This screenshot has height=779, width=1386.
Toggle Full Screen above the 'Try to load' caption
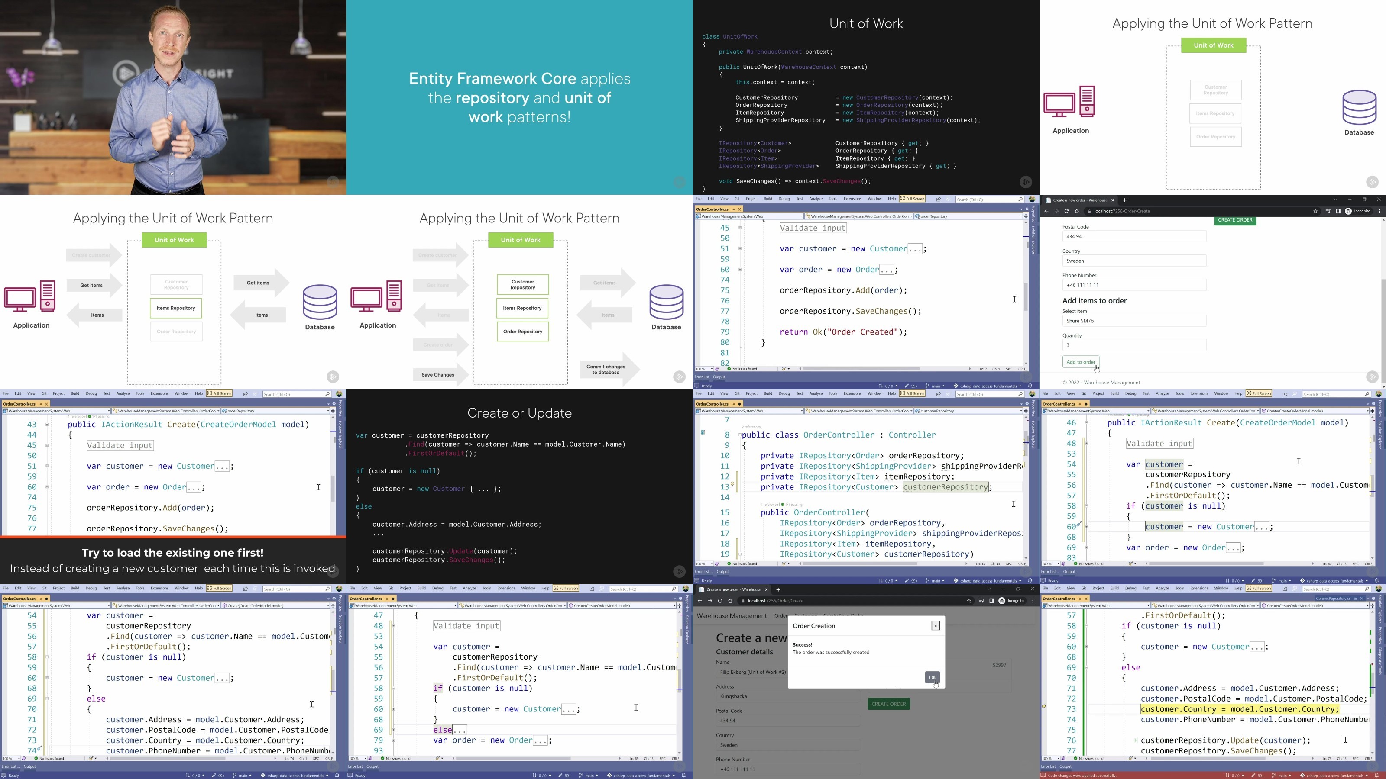[220, 393]
